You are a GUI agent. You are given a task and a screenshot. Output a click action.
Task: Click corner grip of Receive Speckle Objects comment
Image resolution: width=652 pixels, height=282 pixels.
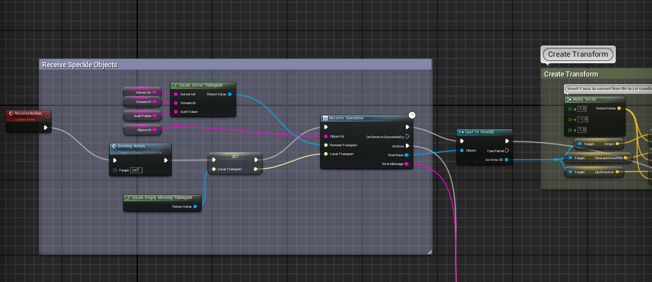tap(429, 252)
